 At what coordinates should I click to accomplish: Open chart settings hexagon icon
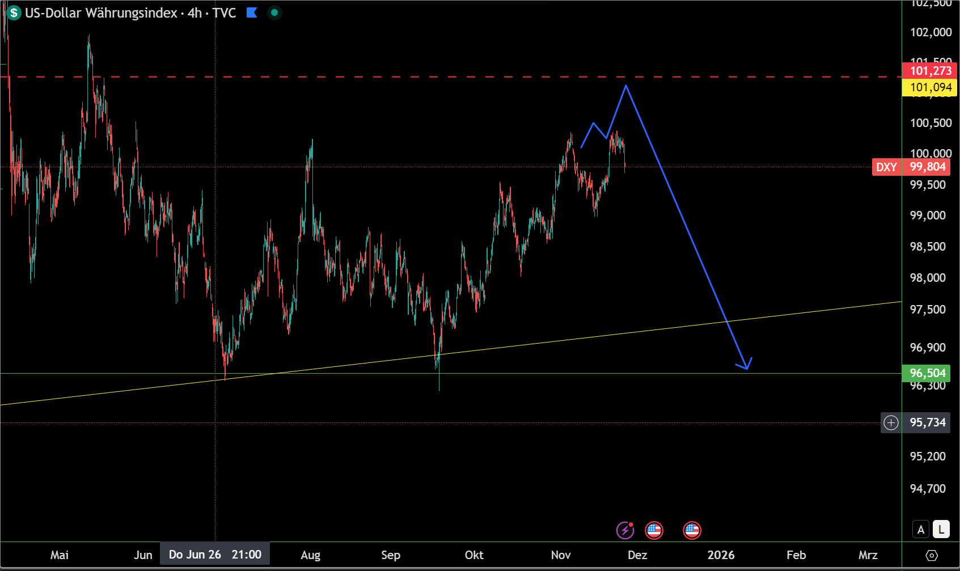pos(931,555)
